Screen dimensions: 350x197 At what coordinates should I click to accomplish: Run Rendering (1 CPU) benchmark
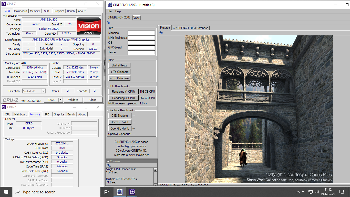[x=123, y=92]
